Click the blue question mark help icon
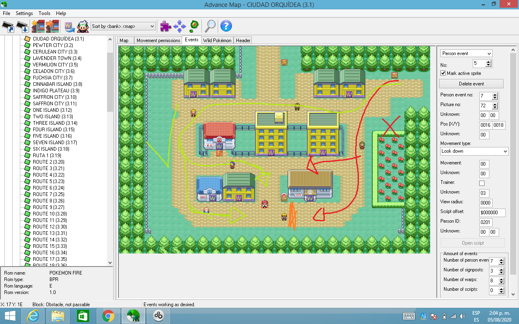 226,26
